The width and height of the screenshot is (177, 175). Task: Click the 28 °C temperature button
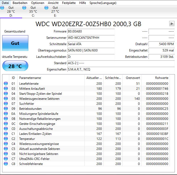15,66
